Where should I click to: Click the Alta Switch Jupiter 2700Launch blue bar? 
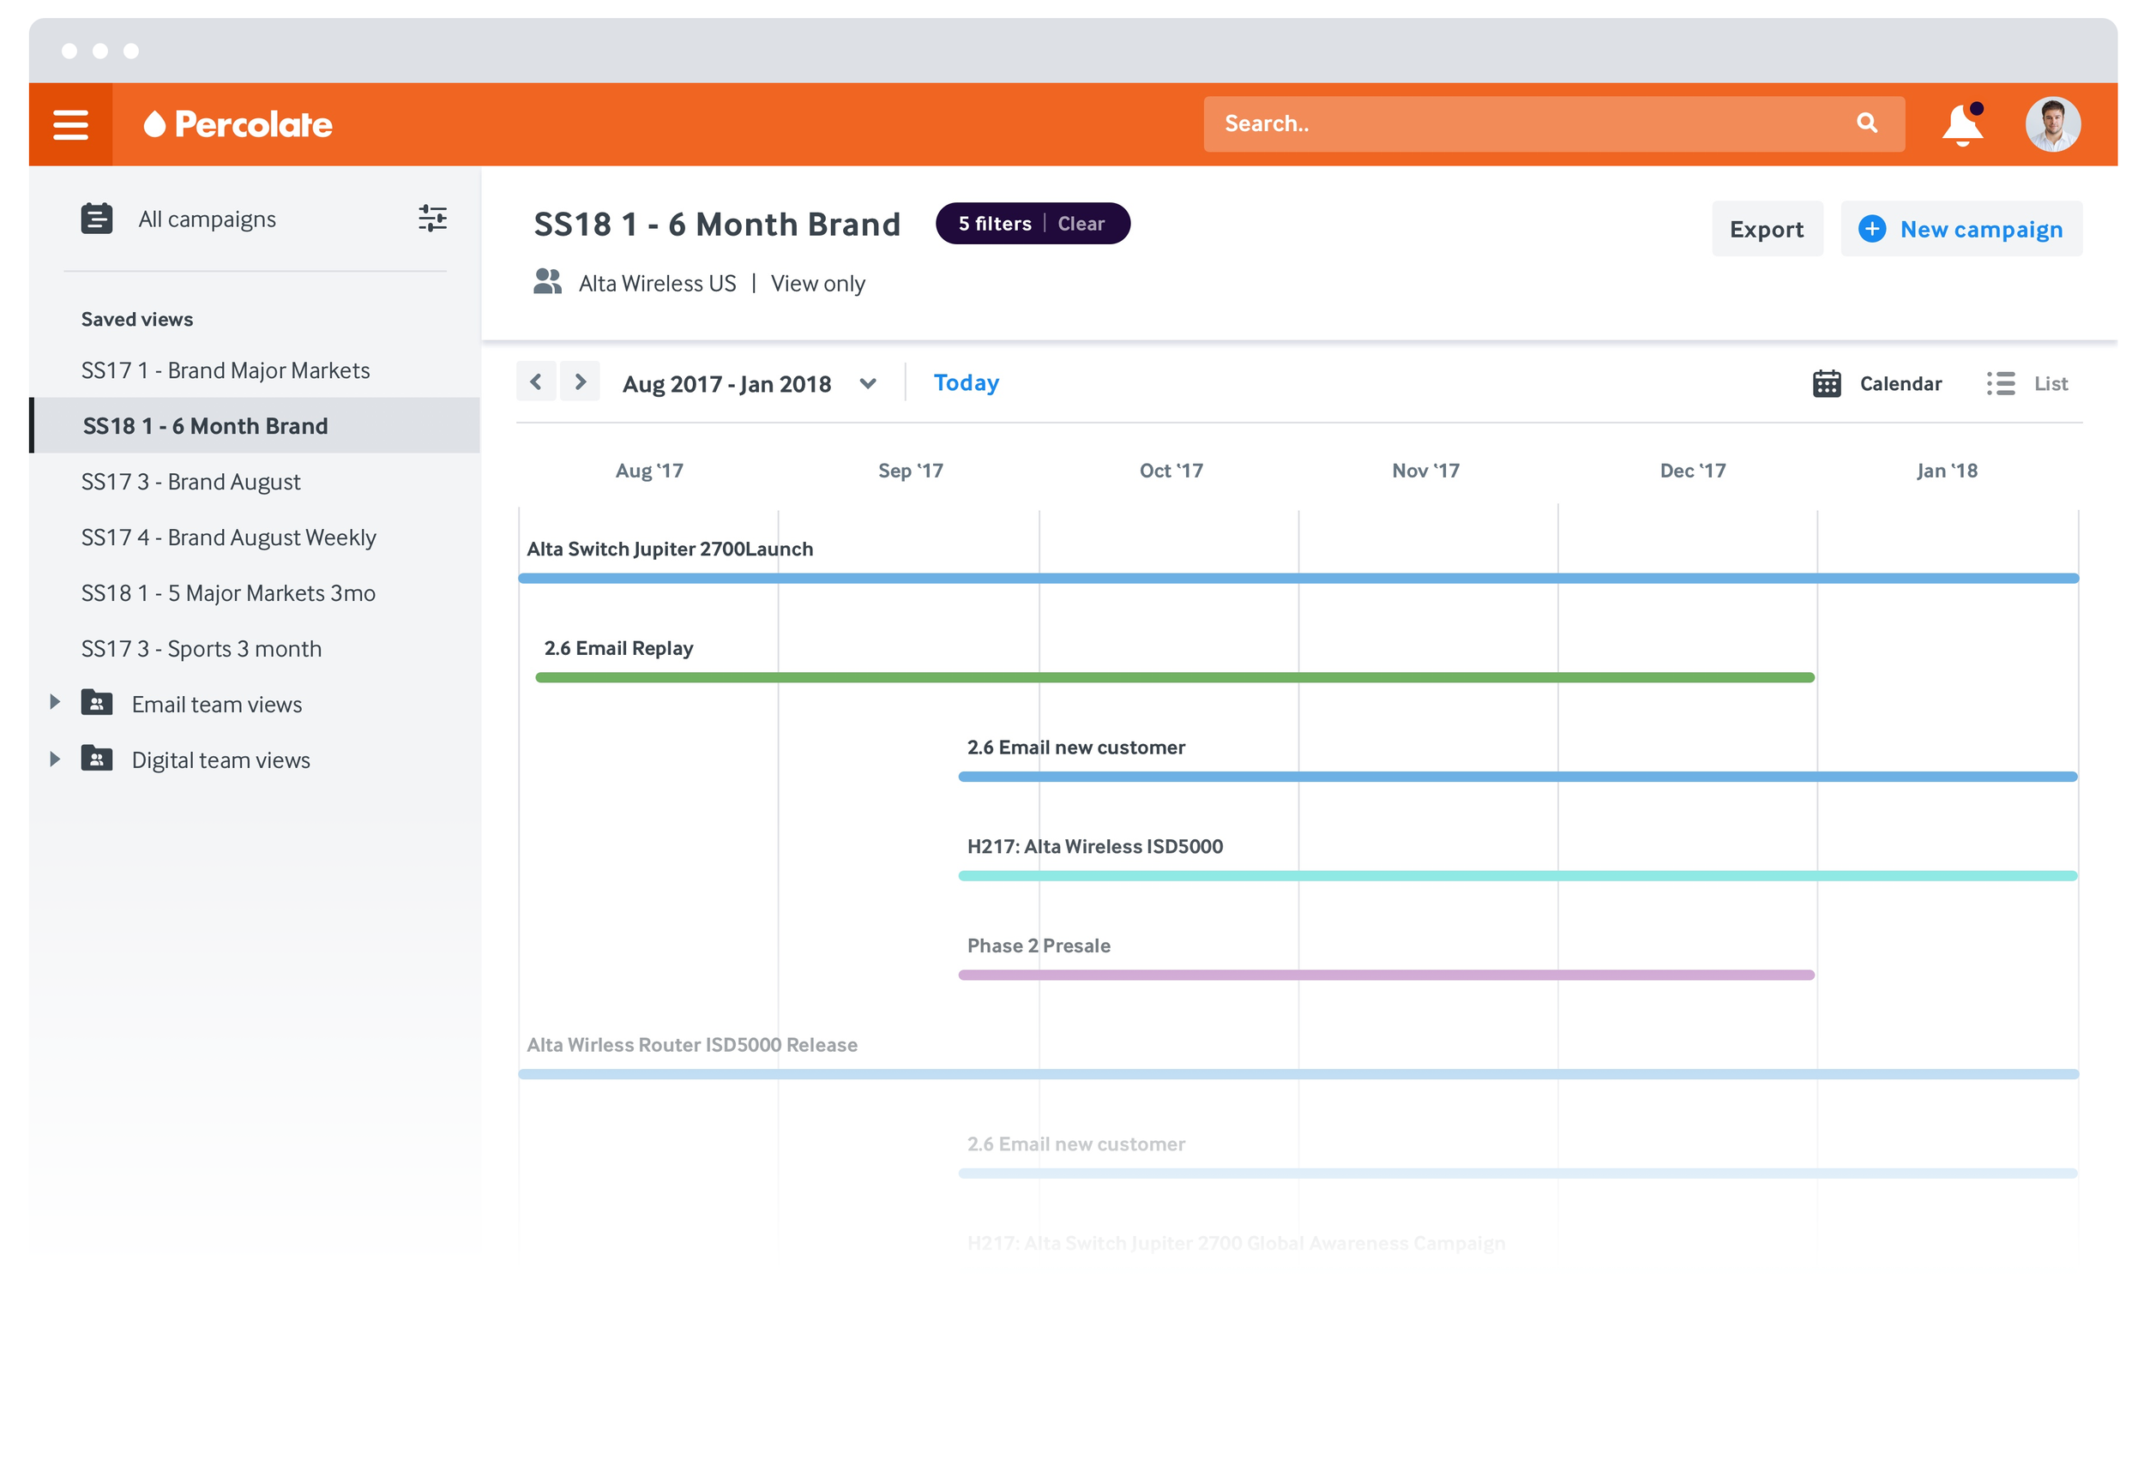pyautogui.click(x=1299, y=579)
